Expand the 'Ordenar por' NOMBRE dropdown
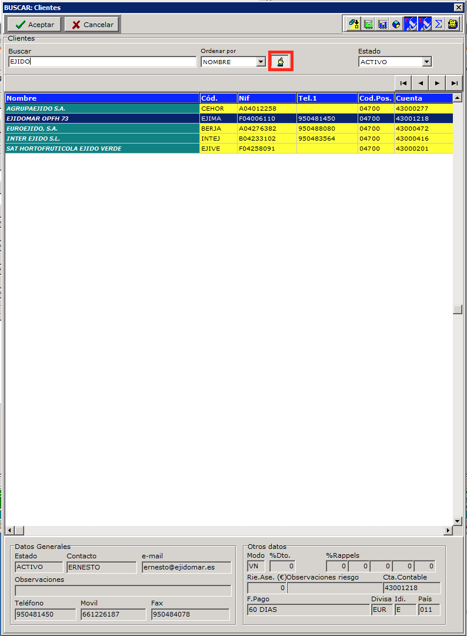The height and width of the screenshot is (636, 467). click(261, 62)
